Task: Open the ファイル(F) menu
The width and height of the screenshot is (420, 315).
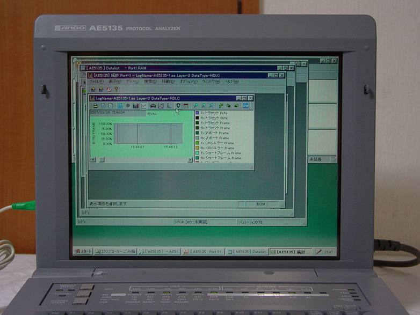Action: click(x=97, y=82)
